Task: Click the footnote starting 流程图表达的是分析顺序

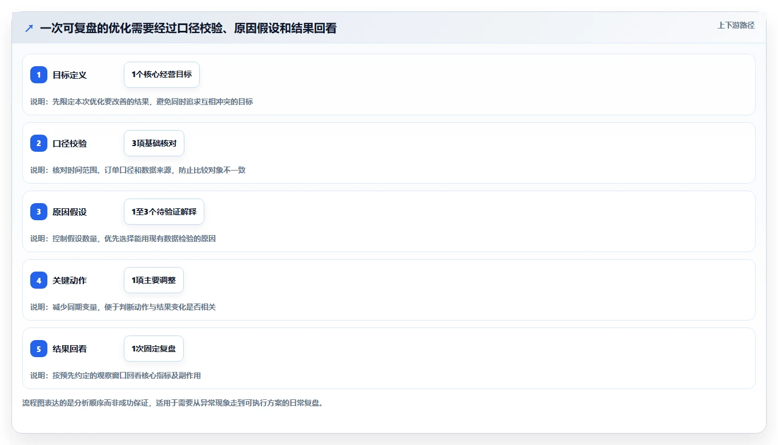Action: pyautogui.click(x=173, y=403)
